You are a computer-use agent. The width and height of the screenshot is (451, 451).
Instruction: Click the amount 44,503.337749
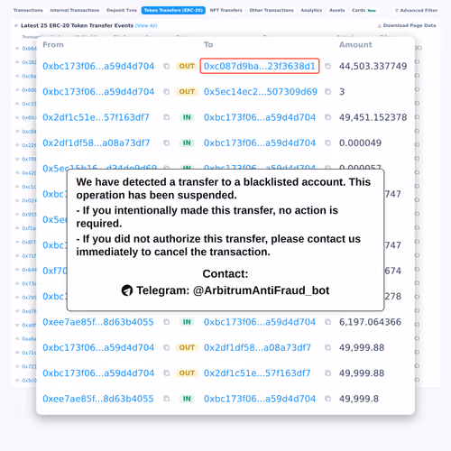tap(373, 66)
